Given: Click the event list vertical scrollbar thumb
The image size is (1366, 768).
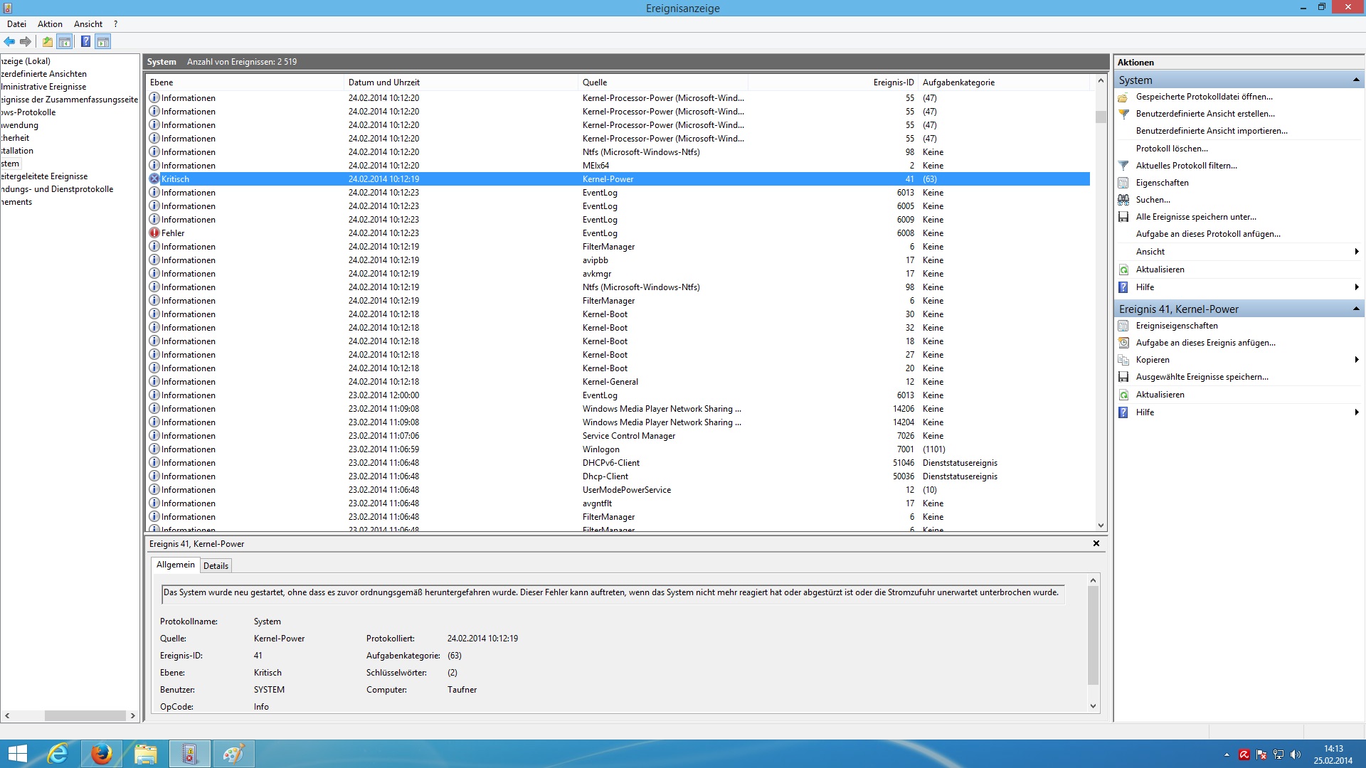Looking at the screenshot, I should pos(1101,117).
